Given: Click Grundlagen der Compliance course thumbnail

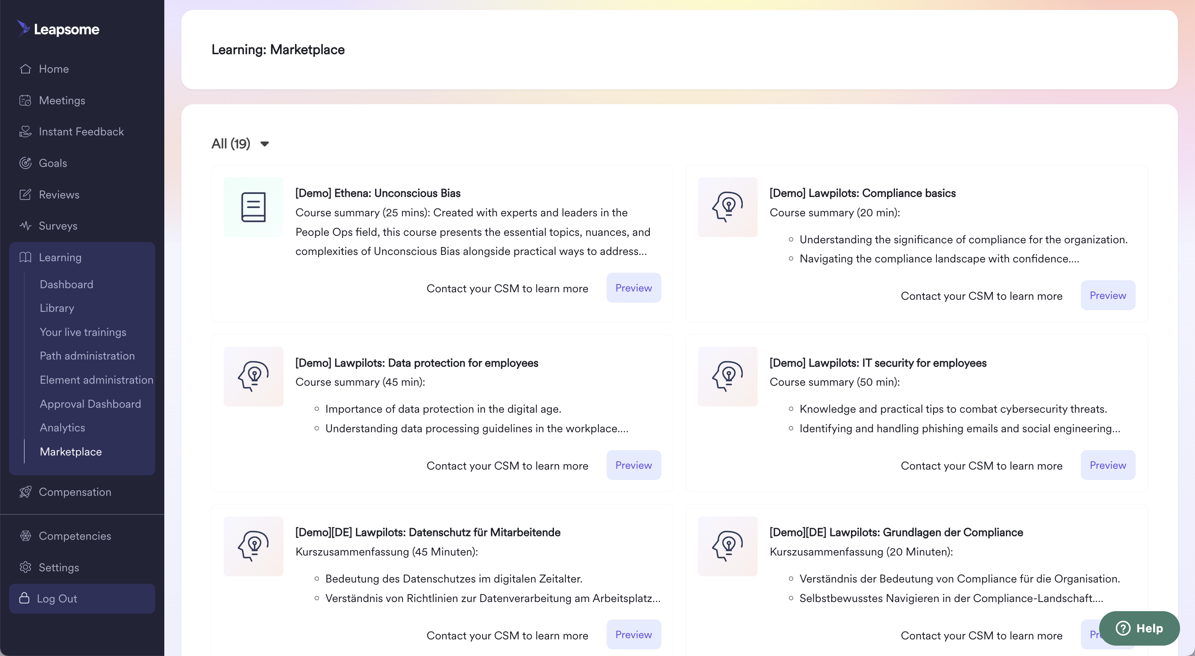Looking at the screenshot, I should click(727, 546).
